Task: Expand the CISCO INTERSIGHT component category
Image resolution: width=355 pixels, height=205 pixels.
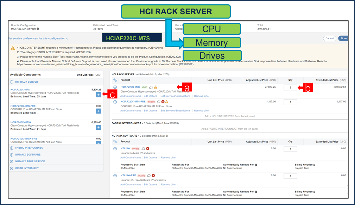Action: pyautogui.click(x=12, y=168)
